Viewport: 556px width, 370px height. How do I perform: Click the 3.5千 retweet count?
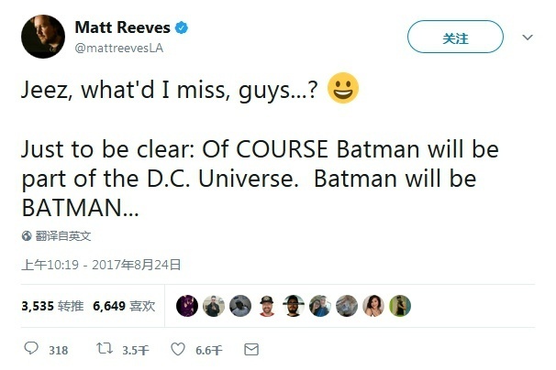pyautogui.click(x=135, y=349)
